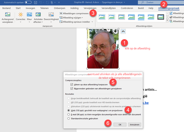Image resolution: width=184 pixels, height=132 pixels.
Task: Expand the Afbeelding opnieuw instellen arrow
Action: pyautogui.click(x=92, y=22)
